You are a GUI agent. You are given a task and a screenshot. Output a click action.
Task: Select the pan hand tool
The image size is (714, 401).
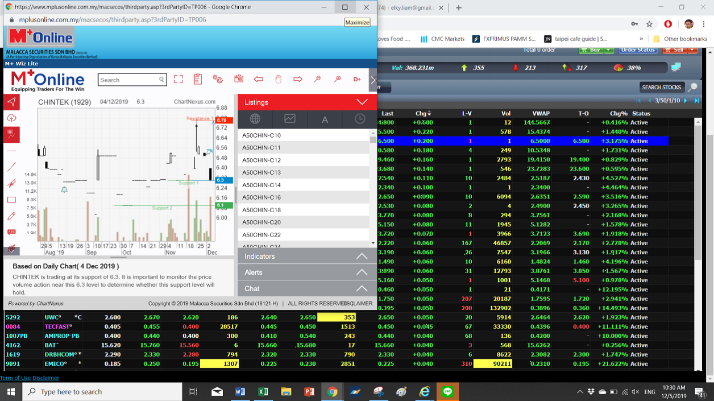[278, 80]
